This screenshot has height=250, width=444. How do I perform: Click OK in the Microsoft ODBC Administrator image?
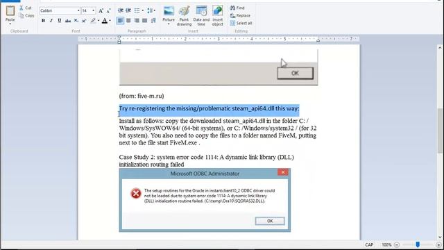(270, 221)
